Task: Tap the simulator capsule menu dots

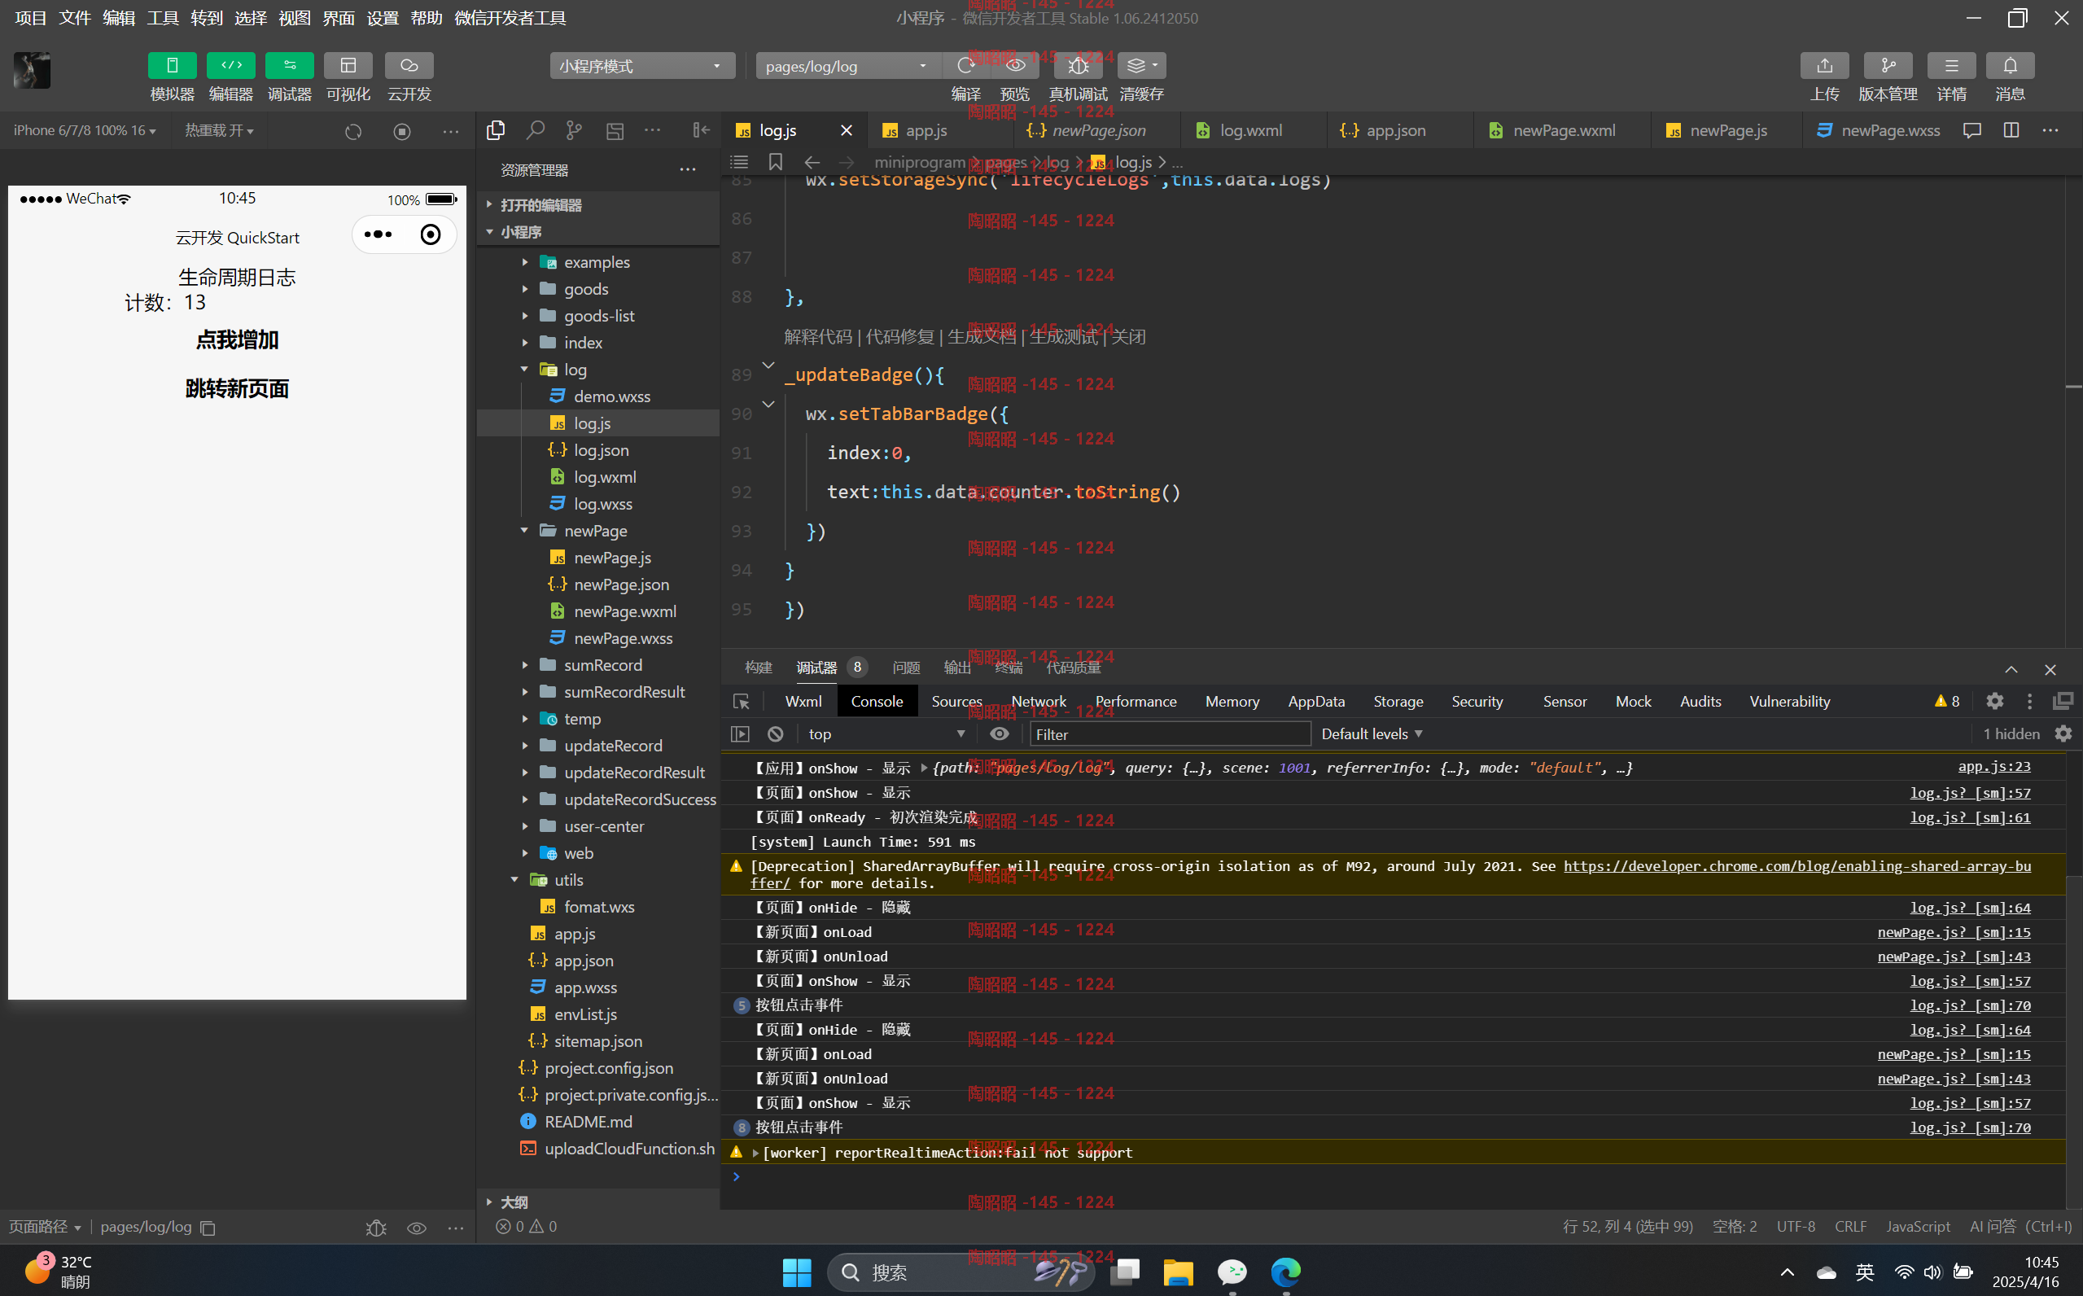Action: click(x=378, y=234)
